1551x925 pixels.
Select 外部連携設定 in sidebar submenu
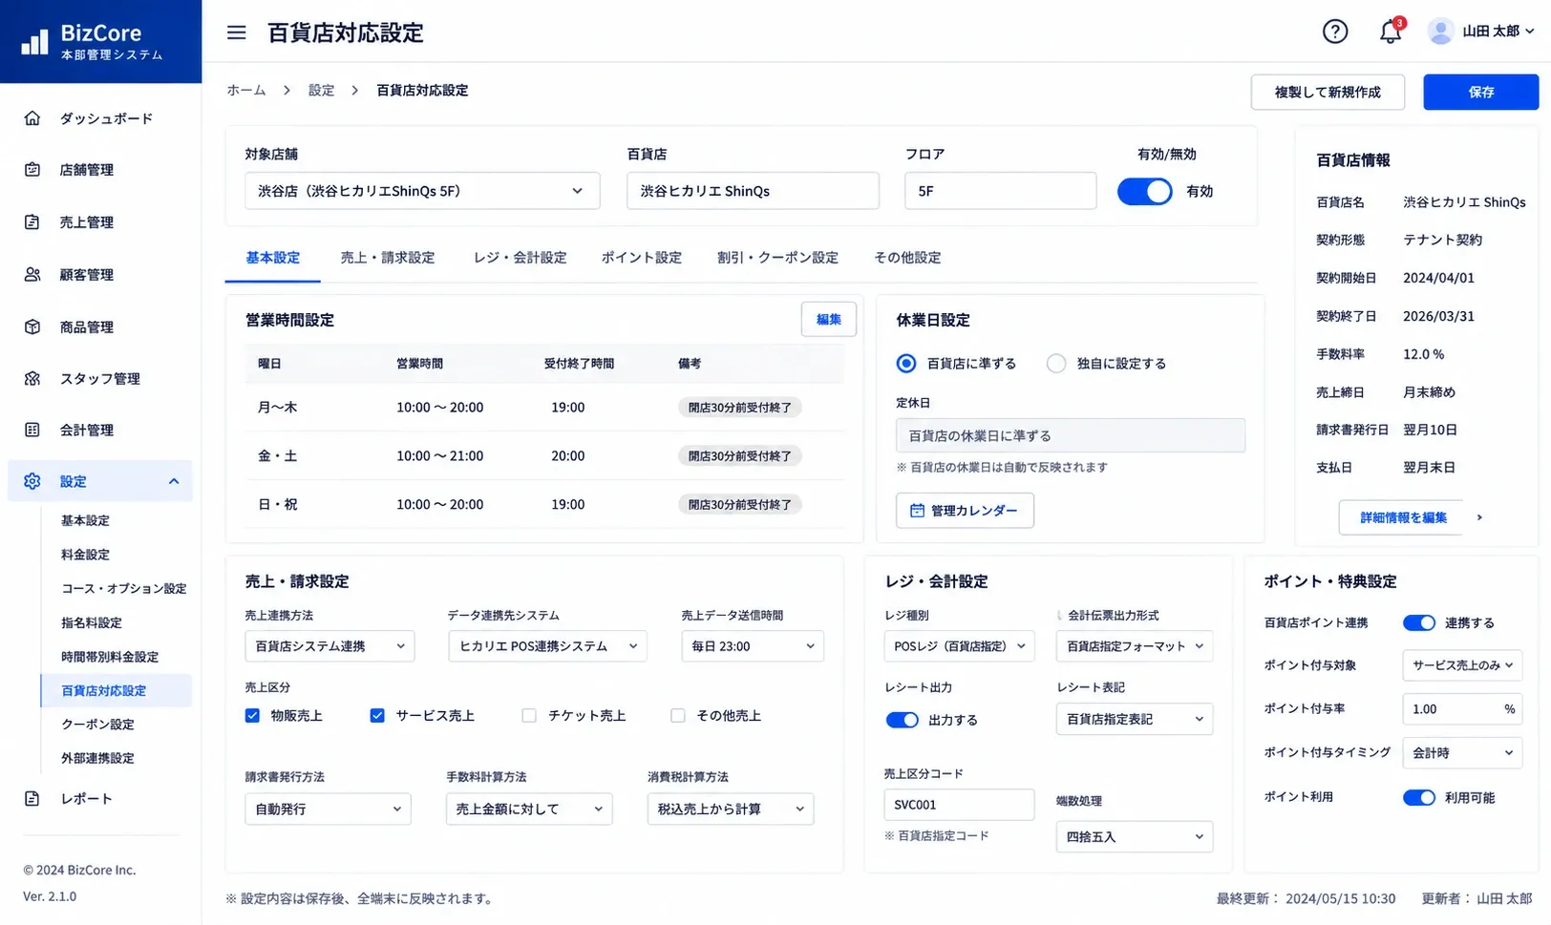click(x=98, y=758)
